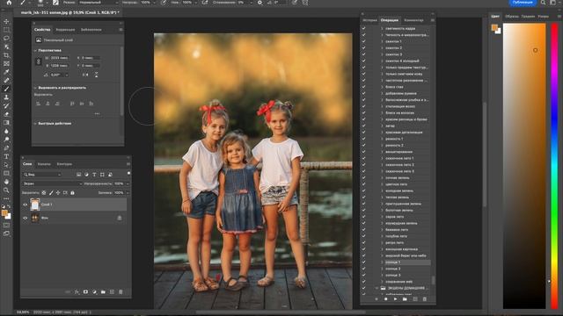Collapse the Быстрые действия section

(35, 123)
